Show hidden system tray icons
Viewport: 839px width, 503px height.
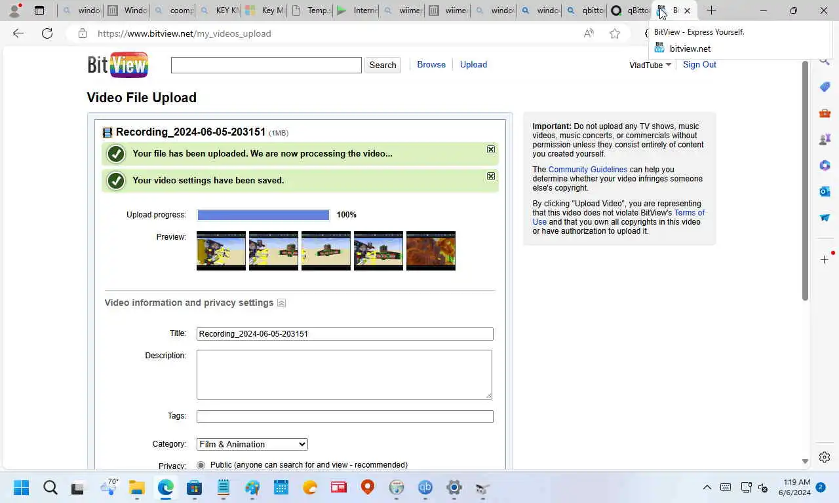pos(707,488)
